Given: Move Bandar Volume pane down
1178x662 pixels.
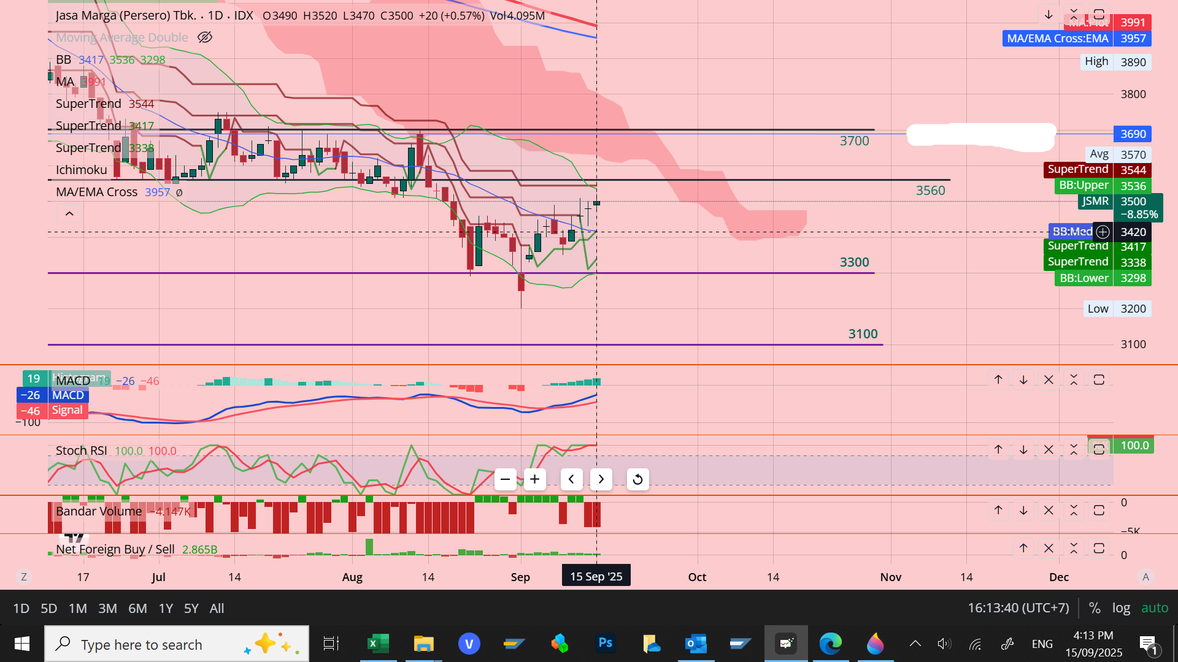Looking at the screenshot, I should coord(1023,511).
